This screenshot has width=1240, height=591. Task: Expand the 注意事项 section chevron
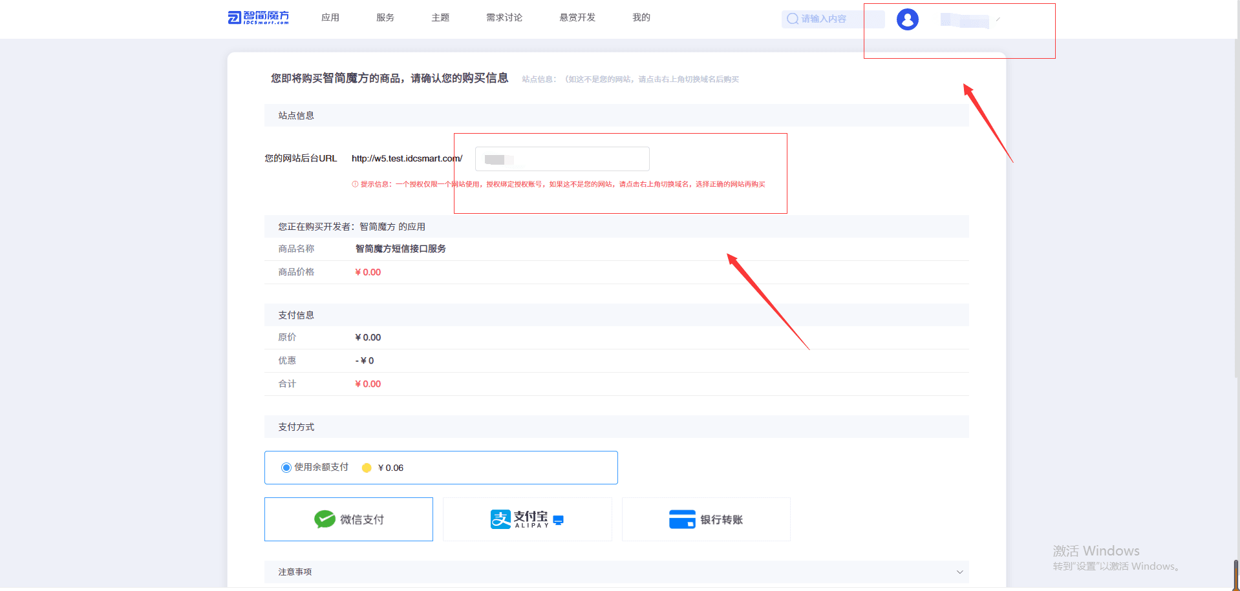tap(959, 572)
